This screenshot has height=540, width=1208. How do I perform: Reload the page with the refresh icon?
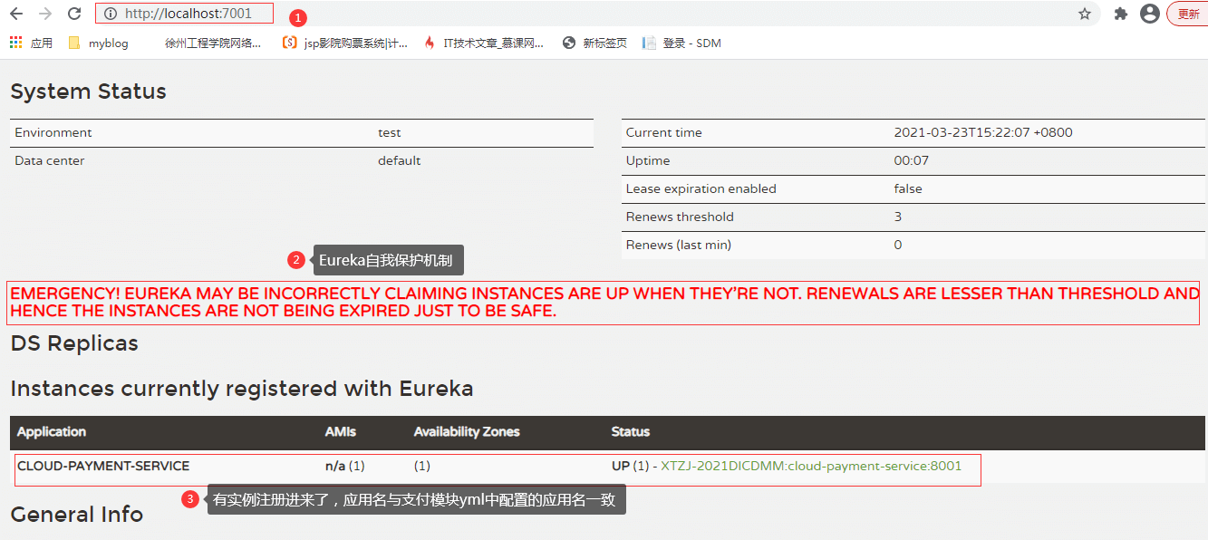pyautogui.click(x=74, y=14)
